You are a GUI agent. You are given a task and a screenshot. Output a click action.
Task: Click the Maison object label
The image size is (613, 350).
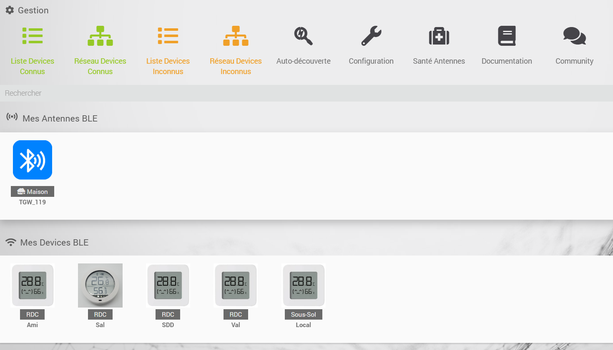point(33,191)
